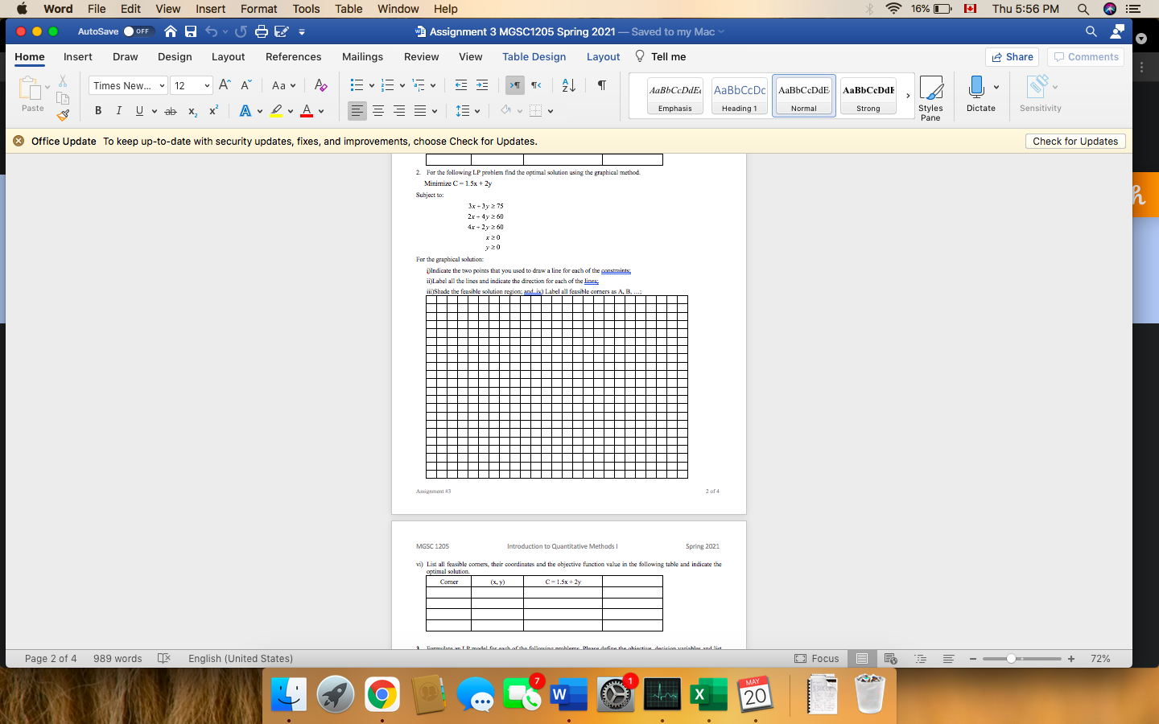The height and width of the screenshot is (724, 1159).
Task: Show paragraph marks with the ¶ toggle
Action: tap(601, 84)
